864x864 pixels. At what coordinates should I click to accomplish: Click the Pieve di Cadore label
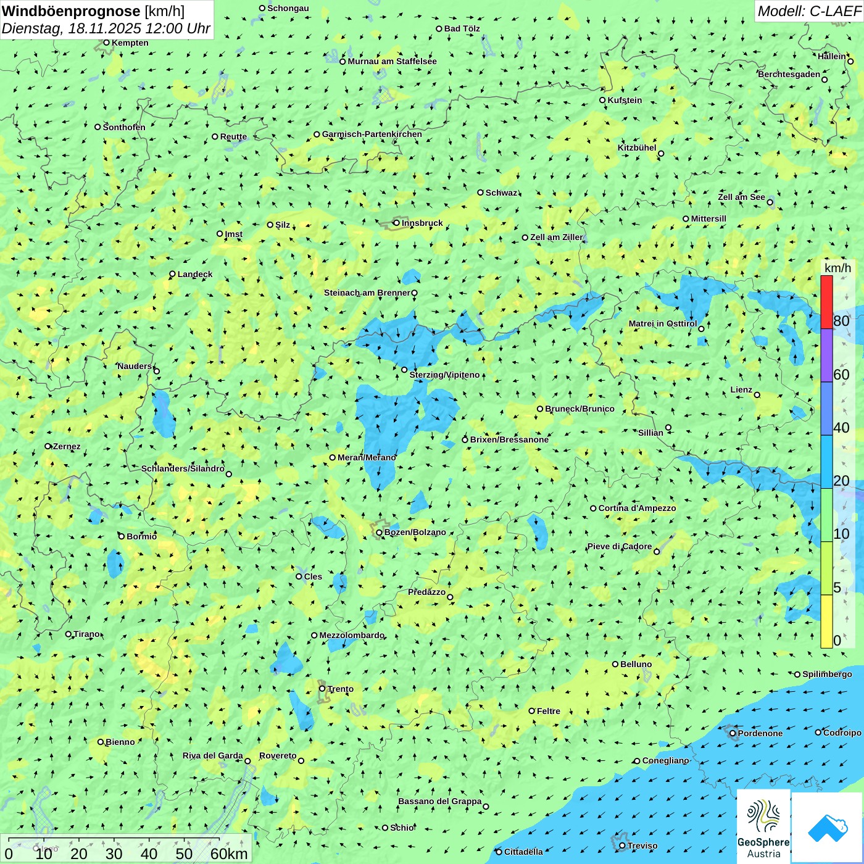point(620,546)
